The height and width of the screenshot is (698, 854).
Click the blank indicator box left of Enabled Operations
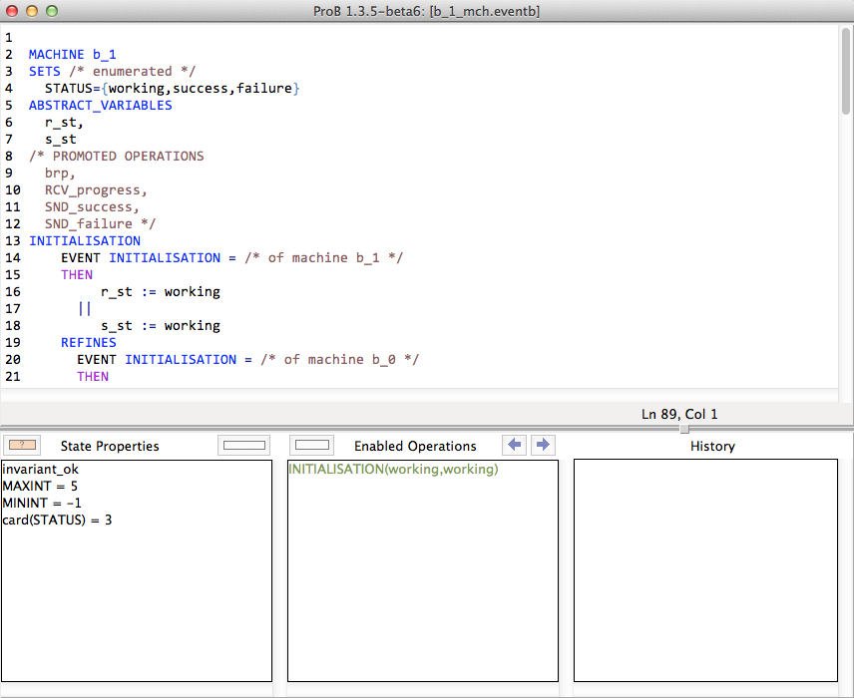point(313,445)
